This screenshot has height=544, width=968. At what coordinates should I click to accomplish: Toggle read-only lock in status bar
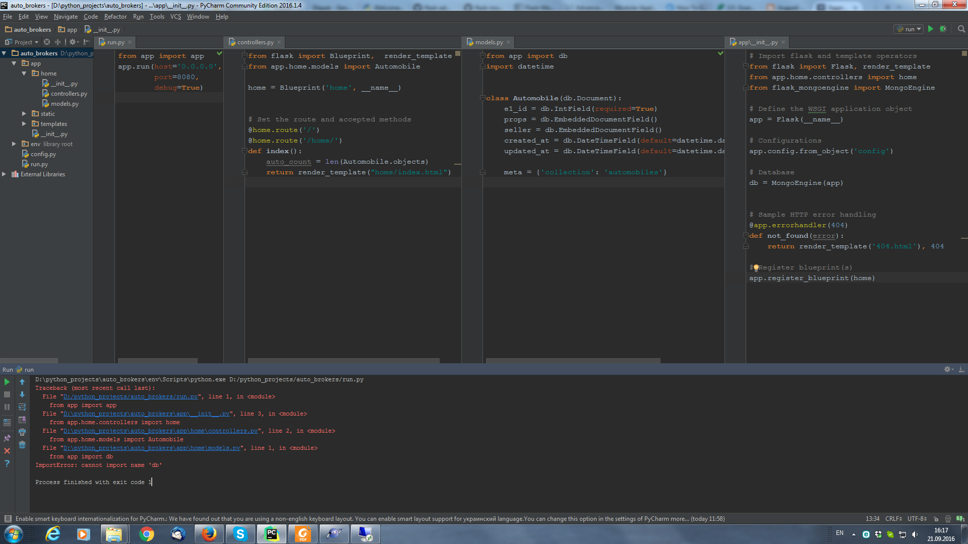[x=936, y=519]
